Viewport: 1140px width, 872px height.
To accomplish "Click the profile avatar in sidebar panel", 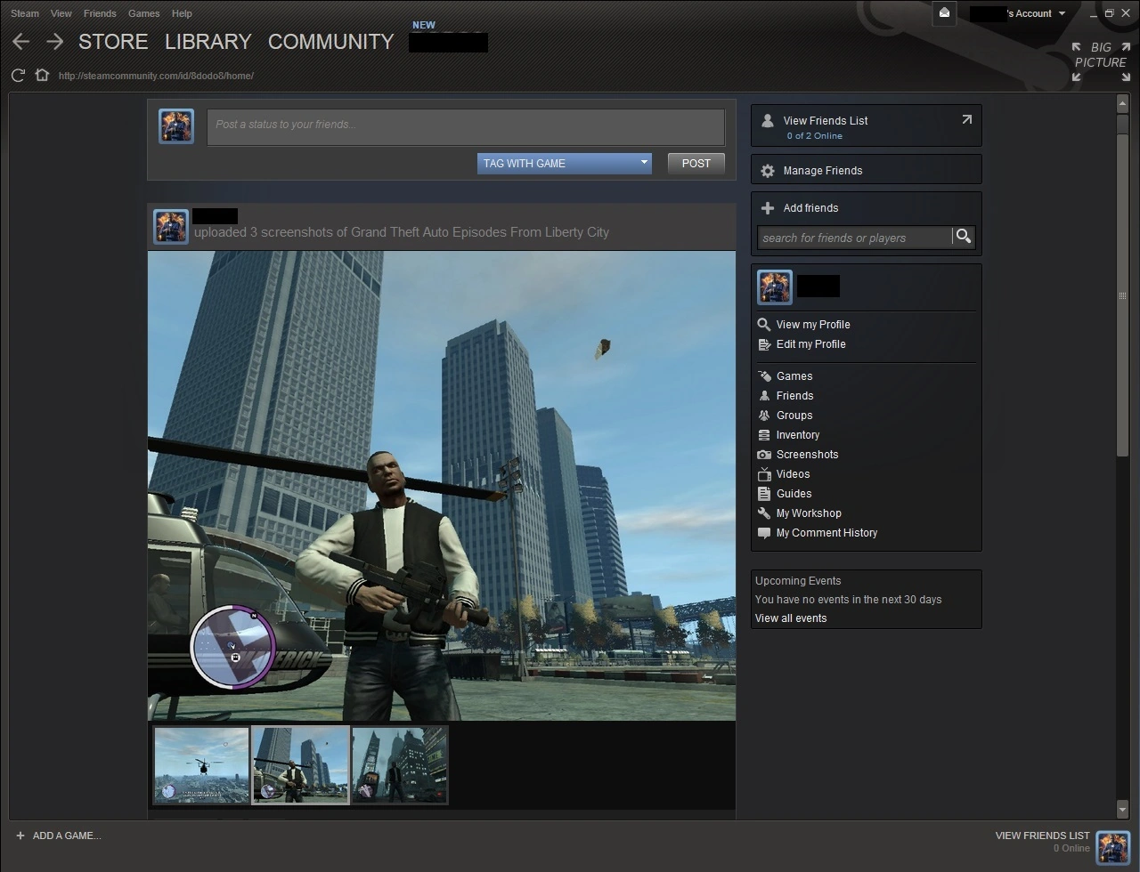I will [x=775, y=287].
